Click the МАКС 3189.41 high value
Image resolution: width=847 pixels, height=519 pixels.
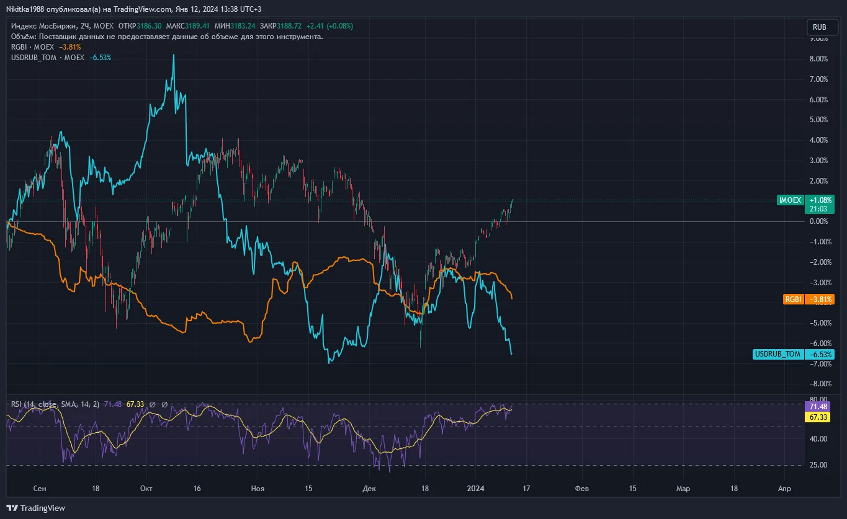(196, 27)
